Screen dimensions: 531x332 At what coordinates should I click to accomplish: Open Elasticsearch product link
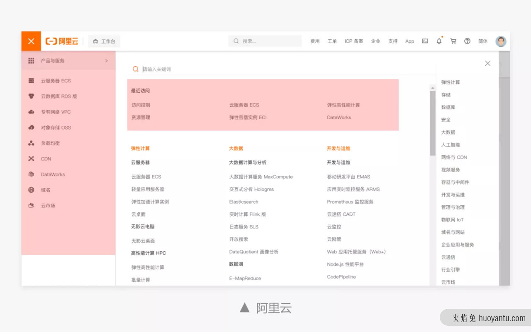tap(244, 202)
